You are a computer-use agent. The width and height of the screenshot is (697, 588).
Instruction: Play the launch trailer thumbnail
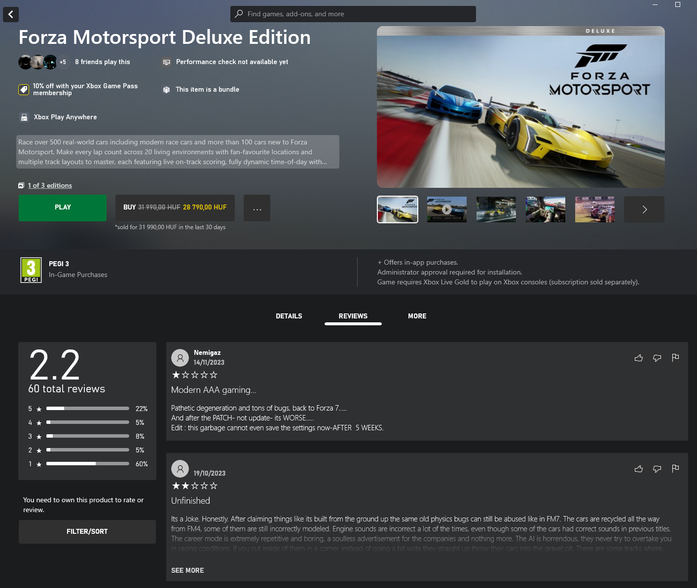[x=447, y=209]
